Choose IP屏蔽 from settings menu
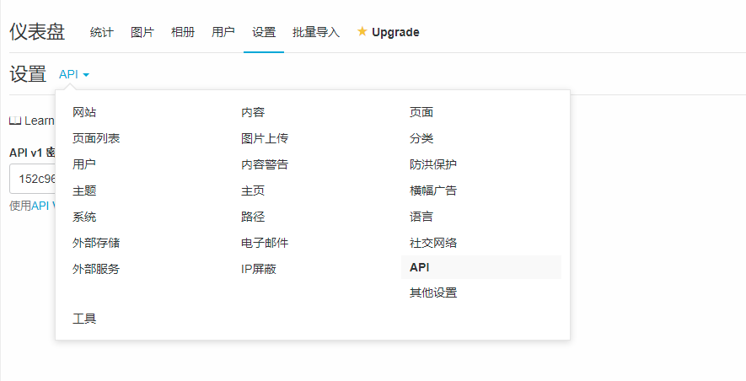This screenshot has height=381, width=746. pyautogui.click(x=259, y=269)
